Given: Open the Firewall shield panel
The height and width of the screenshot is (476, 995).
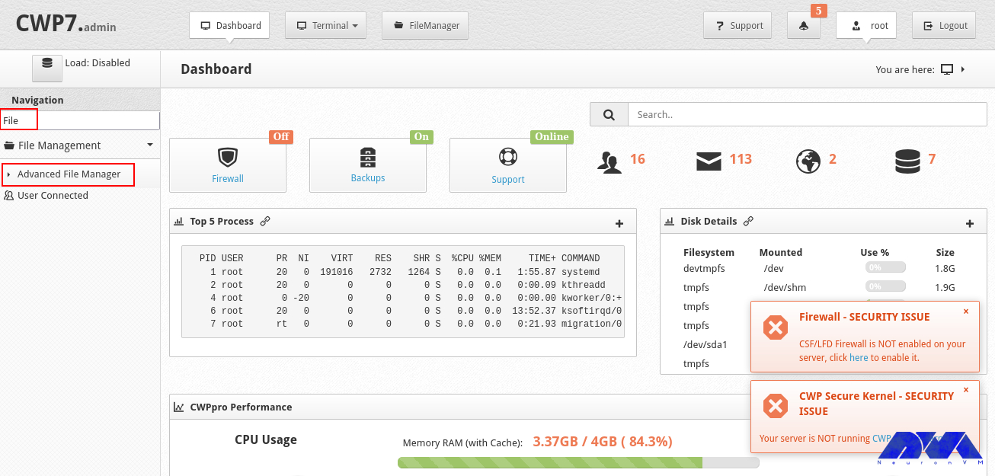Looking at the screenshot, I should (227, 158).
